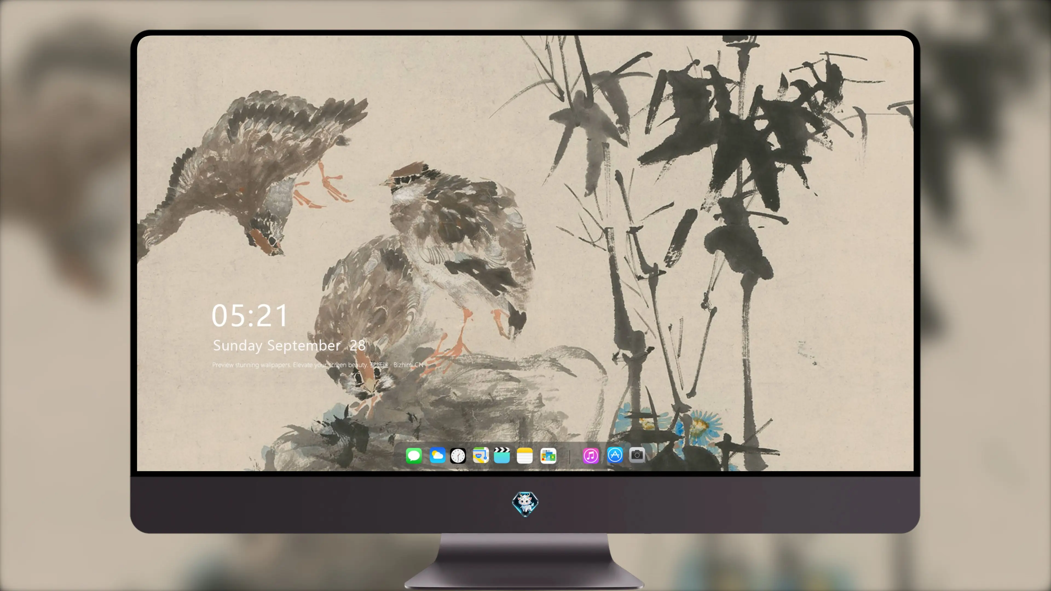Viewport: 1051px width, 591px height.
Task: Open the Camera app in the dock
Action: pyautogui.click(x=637, y=455)
